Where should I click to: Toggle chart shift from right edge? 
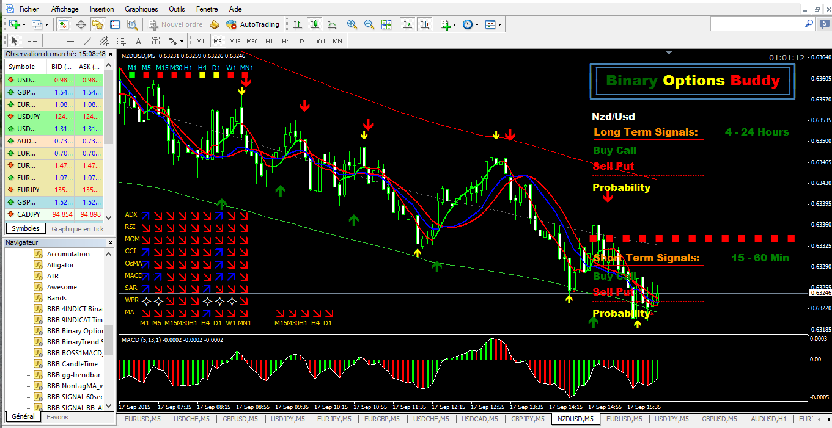424,24
